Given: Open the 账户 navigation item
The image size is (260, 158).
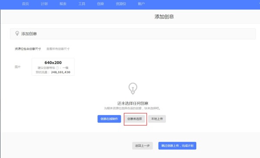Looking at the screenshot, I should coord(141,4).
